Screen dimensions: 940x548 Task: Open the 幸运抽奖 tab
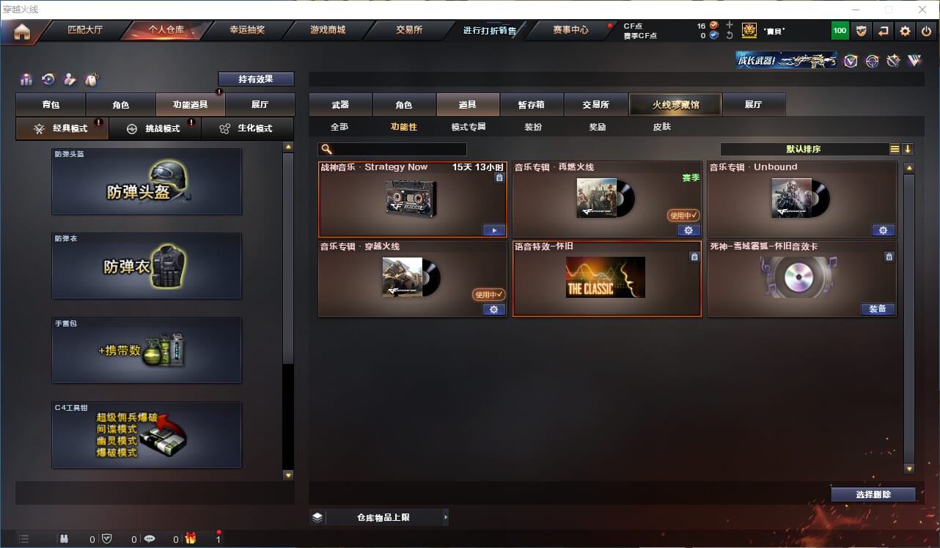tap(247, 30)
